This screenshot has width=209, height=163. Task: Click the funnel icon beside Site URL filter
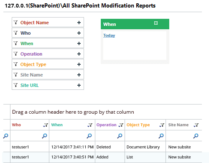click(x=15, y=85)
